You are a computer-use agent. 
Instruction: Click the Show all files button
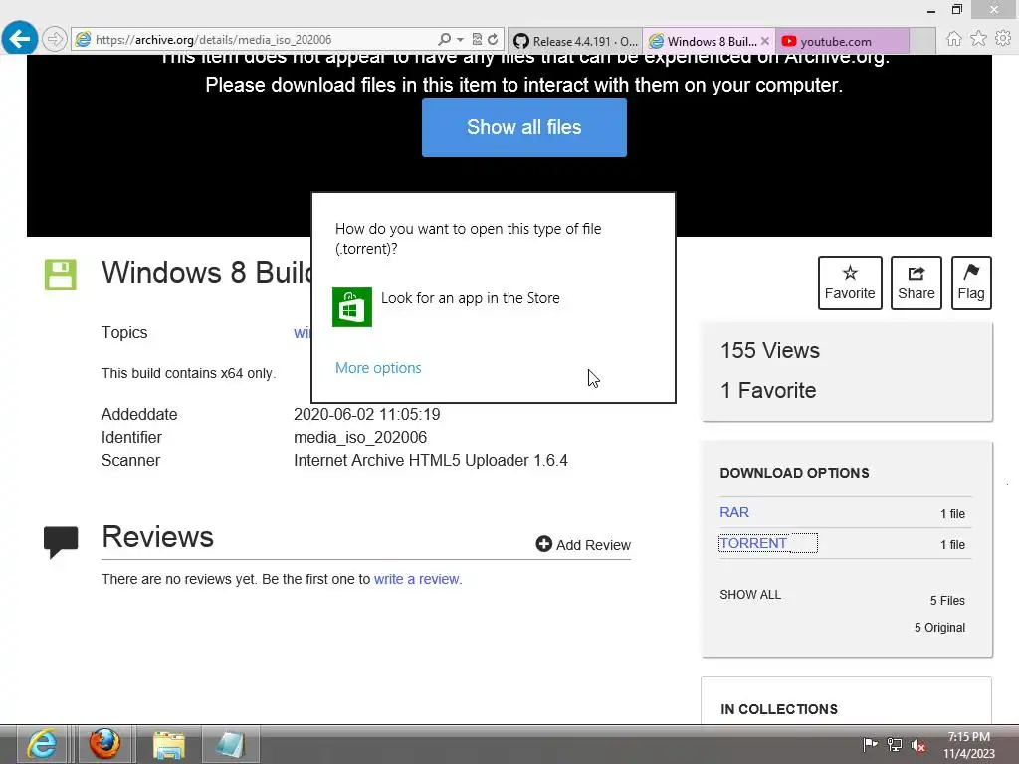(x=523, y=127)
